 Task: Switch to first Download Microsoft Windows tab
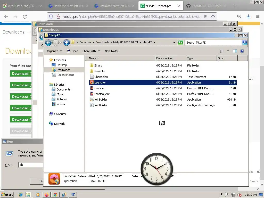(68, 6)
